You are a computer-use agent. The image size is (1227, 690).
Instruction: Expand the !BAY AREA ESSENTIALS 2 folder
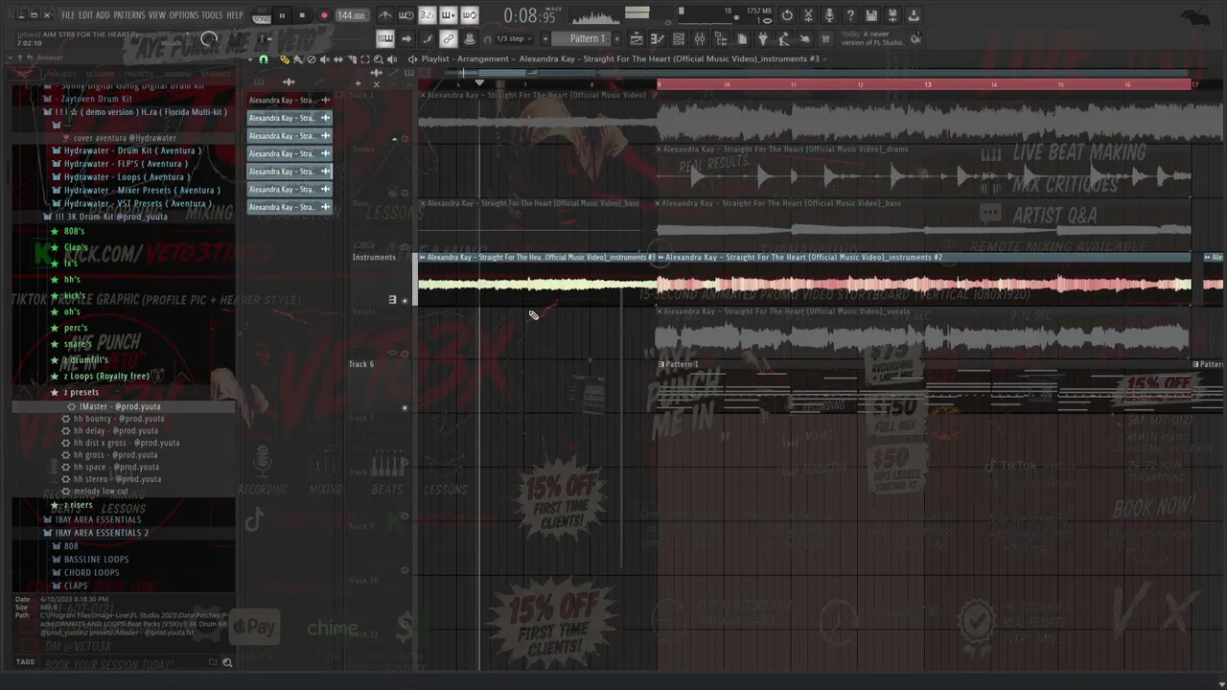[101, 533]
